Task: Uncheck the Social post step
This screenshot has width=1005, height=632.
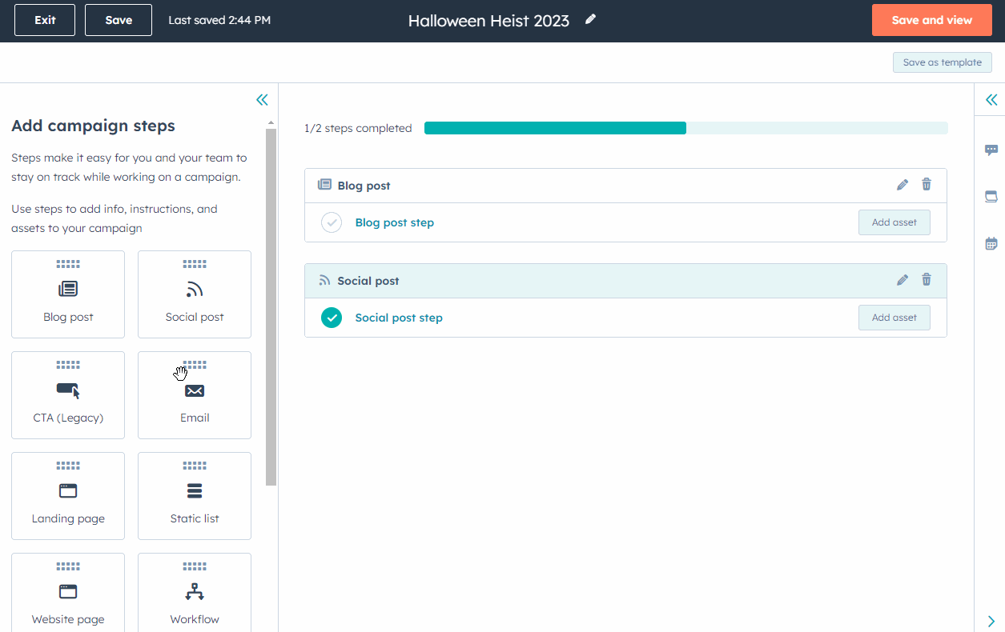Action: click(332, 318)
